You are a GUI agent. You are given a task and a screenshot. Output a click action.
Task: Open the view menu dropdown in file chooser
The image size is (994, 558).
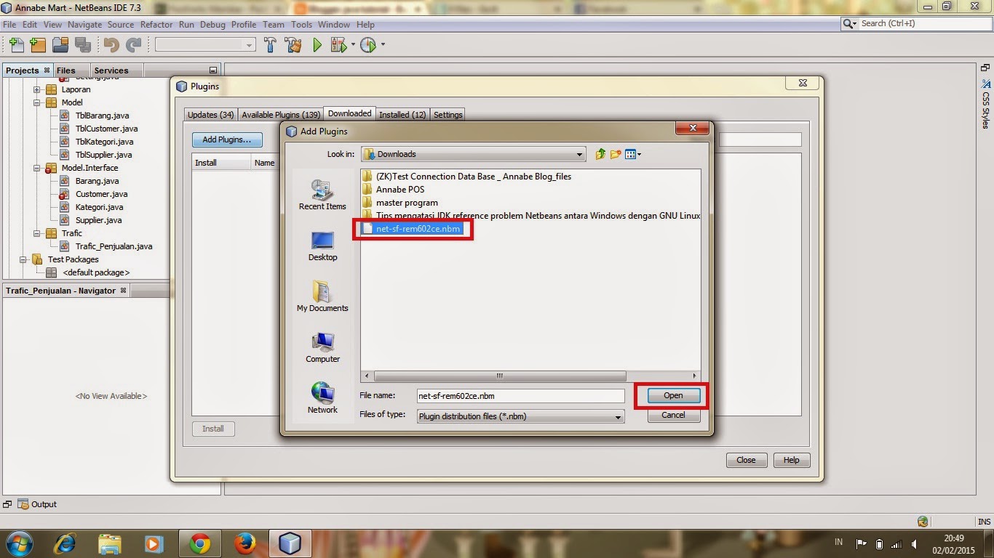[633, 154]
